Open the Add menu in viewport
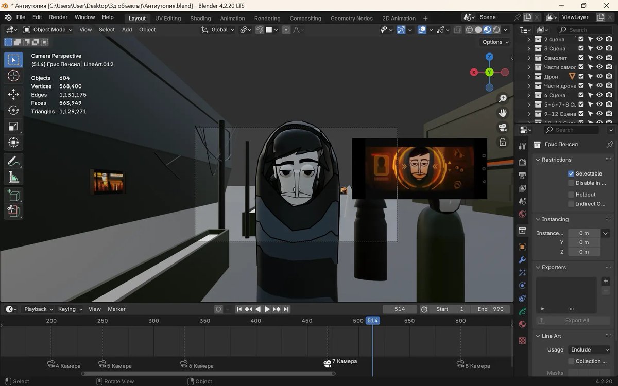 click(x=127, y=30)
